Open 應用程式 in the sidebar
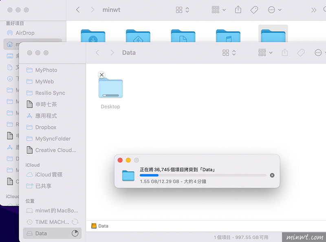The width and height of the screenshot is (326, 242). (46, 116)
